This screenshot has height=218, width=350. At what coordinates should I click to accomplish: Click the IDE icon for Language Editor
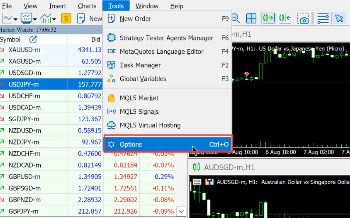pos(111,51)
